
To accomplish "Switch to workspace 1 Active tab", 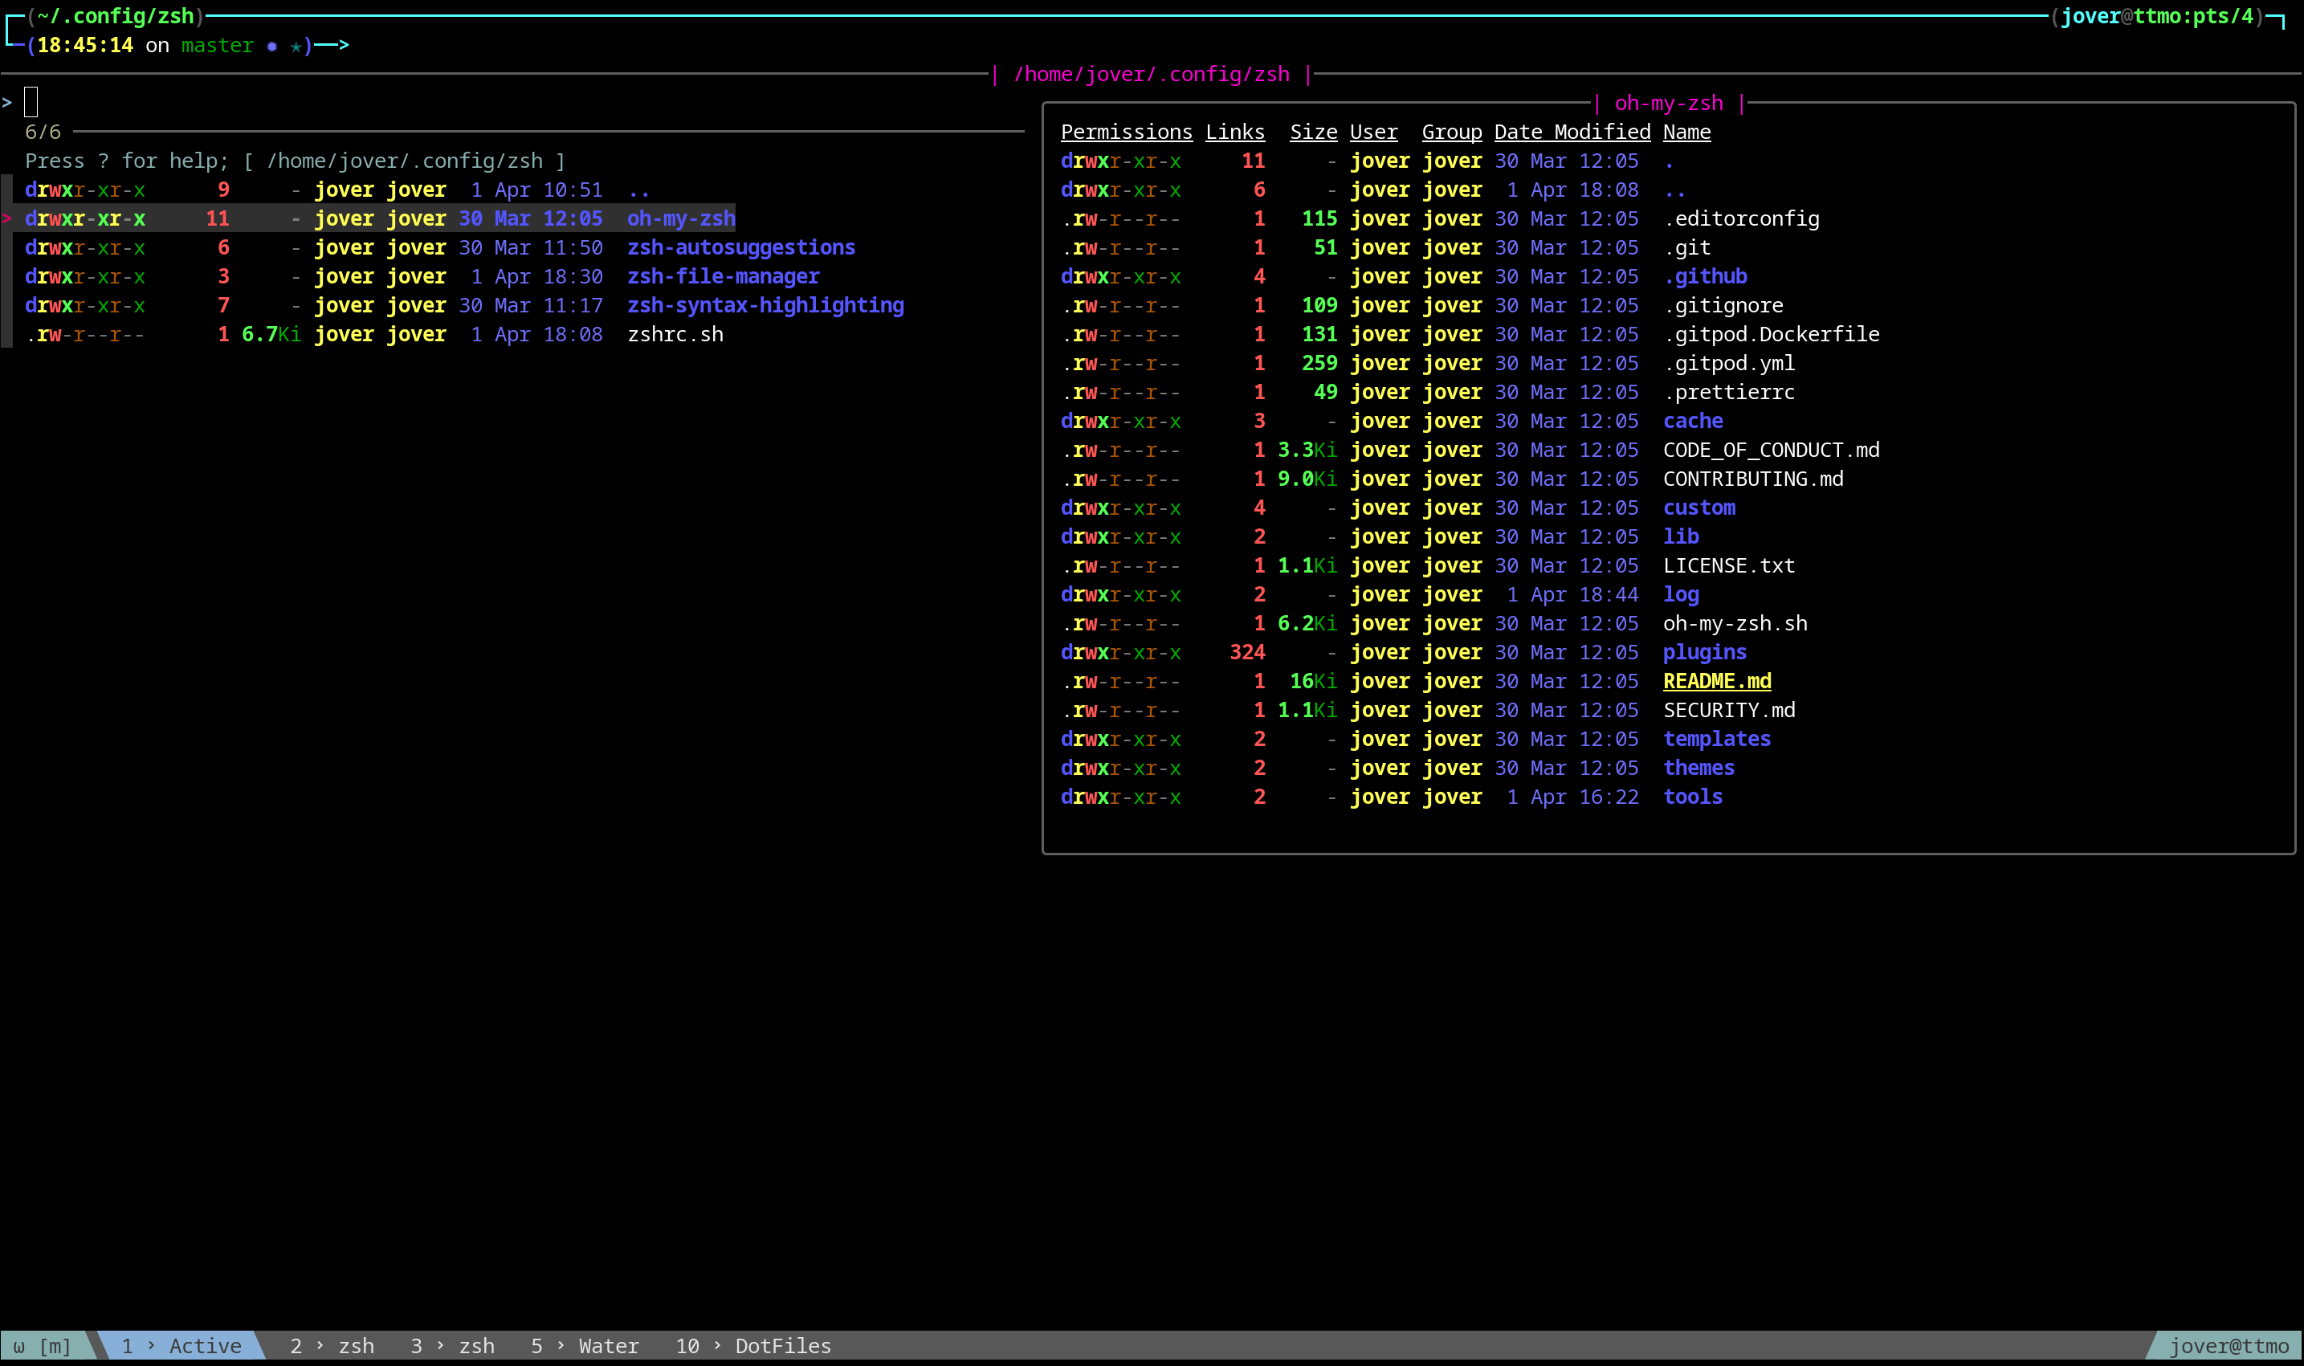I will 181,1346.
